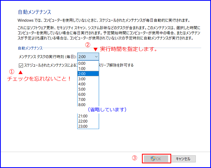Choose 0:00 in the time list
The image size is (211, 168).
[x=88, y=63]
